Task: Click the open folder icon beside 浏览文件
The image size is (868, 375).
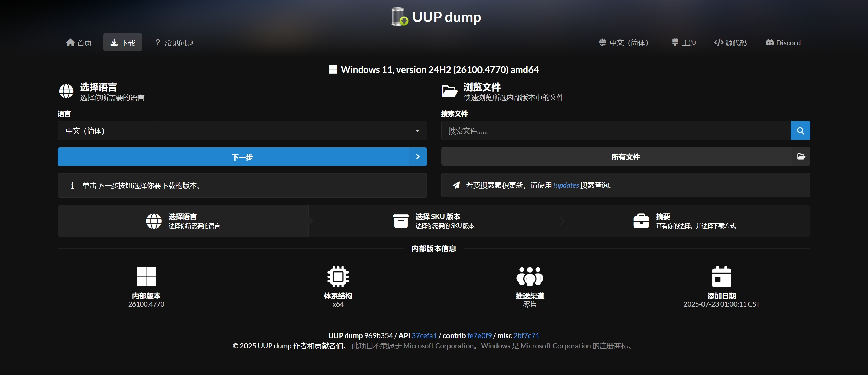Action: click(449, 91)
